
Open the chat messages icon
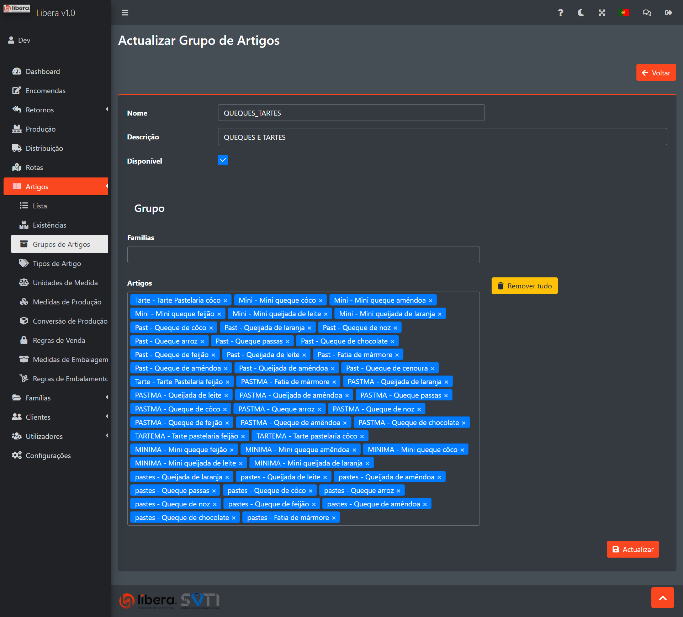click(x=647, y=13)
